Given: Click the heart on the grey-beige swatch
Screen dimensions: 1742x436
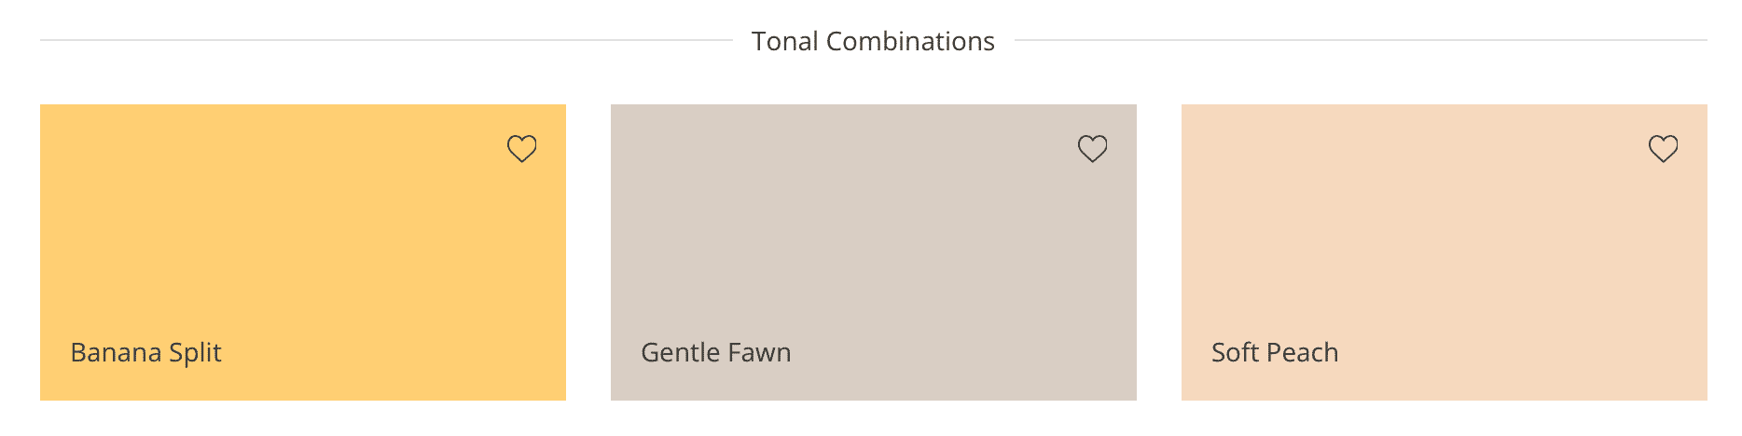Looking at the screenshot, I should [x=1092, y=148].
